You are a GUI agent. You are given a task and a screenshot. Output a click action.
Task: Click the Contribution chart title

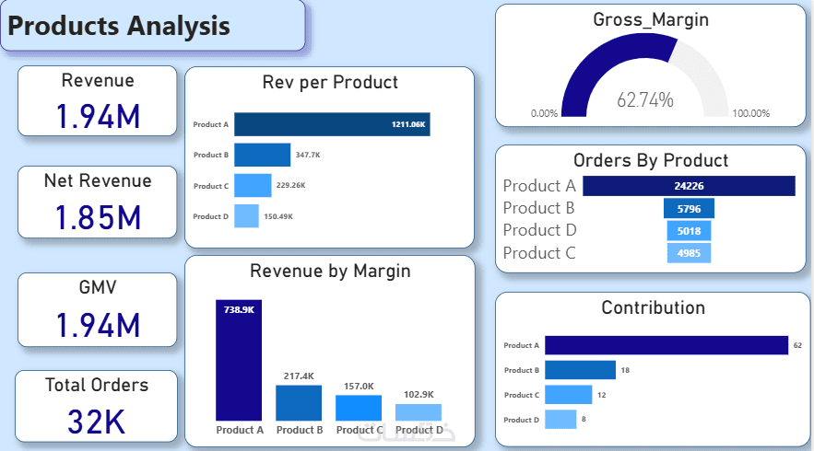[x=653, y=307]
